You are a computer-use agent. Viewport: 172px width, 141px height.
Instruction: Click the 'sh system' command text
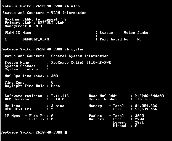click(x=74, y=49)
